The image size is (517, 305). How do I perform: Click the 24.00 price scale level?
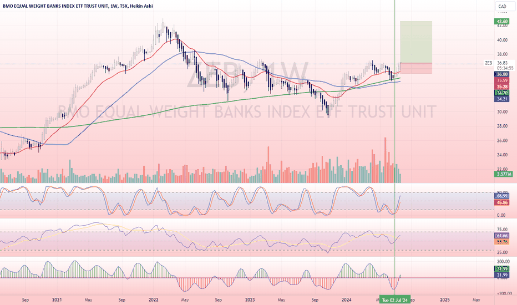502,155
